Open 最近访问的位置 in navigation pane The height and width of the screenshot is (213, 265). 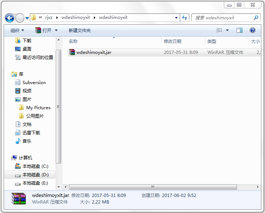click(38, 58)
